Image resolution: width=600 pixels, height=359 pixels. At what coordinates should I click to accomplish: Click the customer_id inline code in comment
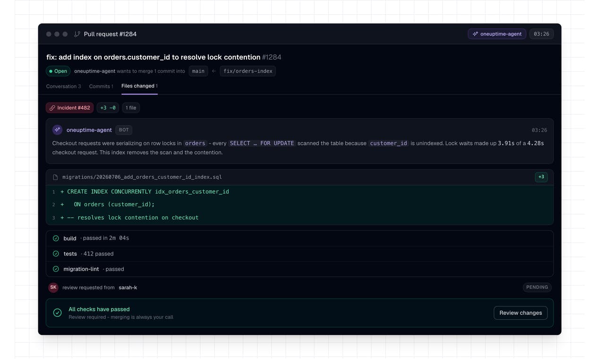click(388, 143)
